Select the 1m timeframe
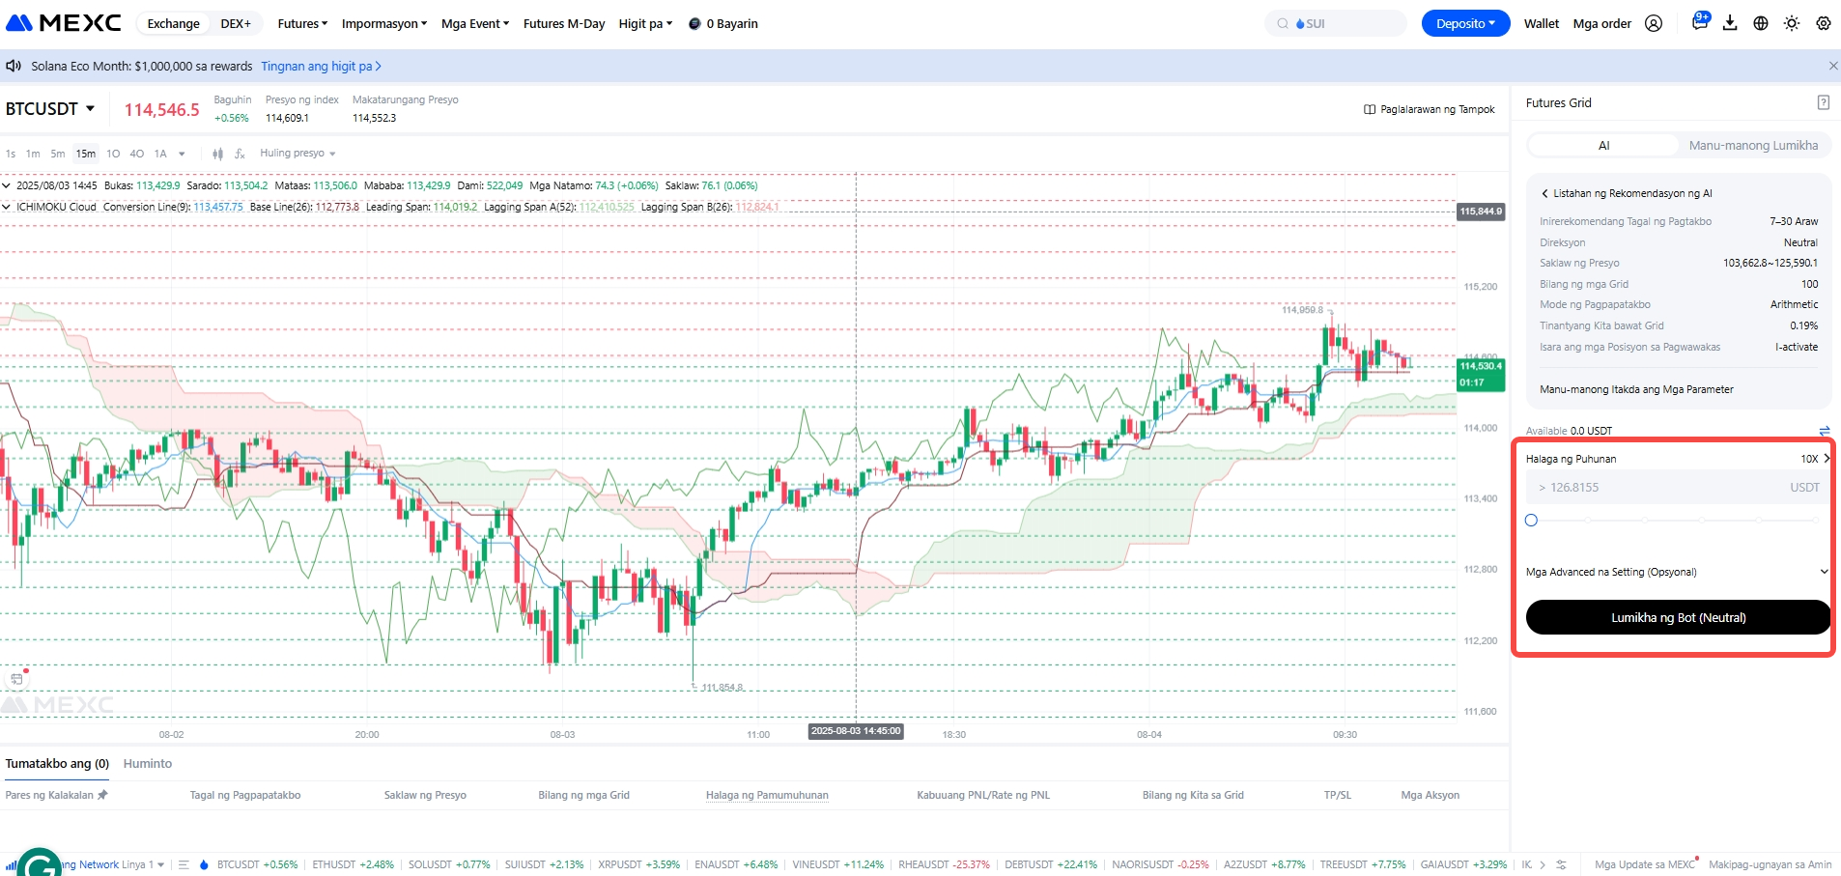 (x=33, y=154)
